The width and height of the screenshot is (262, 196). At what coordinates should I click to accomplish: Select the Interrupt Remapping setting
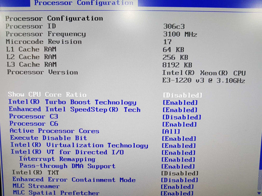(x=57, y=159)
